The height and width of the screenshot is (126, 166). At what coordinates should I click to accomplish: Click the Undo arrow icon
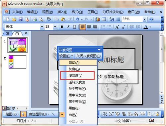(x=77, y=19)
